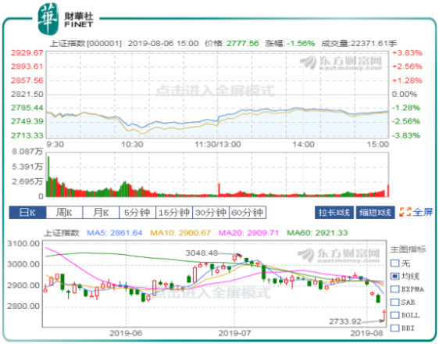The height and width of the screenshot is (344, 439).
Task: Open the 月K chart tab
Action: pos(101,213)
